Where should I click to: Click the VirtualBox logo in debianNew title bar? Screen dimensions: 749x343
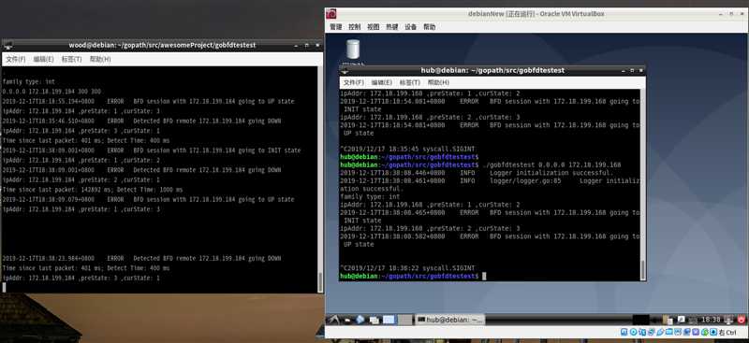point(331,14)
